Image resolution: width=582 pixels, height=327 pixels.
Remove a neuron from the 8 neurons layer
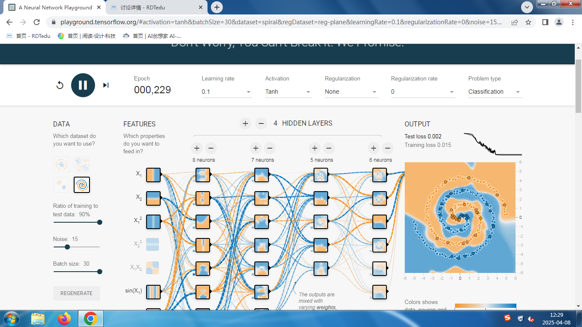pos(211,148)
